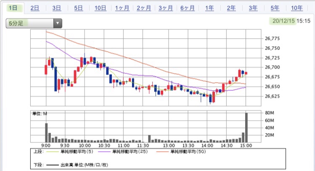Switch to the 2日 period tab

click(x=35, y=8)
